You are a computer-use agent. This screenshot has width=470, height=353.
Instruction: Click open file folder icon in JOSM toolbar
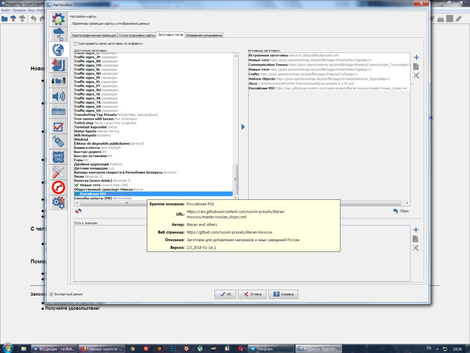pos(4,18)
